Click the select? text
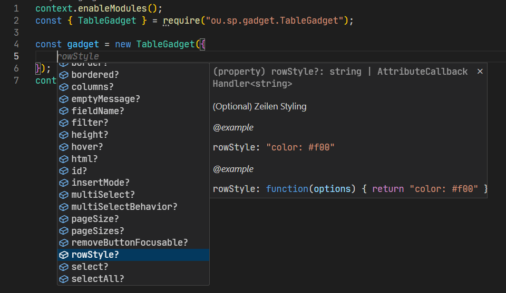Image resolution: width=506 pixels, height=293 pixels. tap(90, 267)
